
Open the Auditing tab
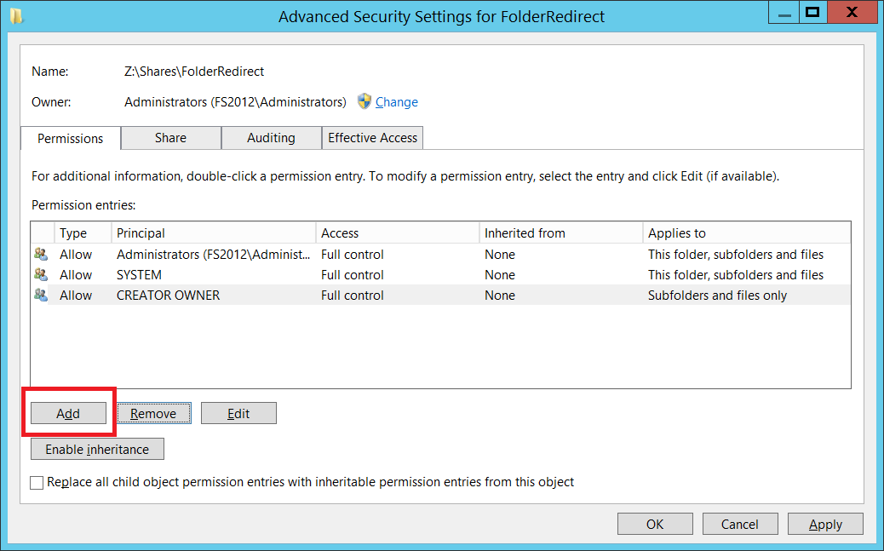(271, 138)
